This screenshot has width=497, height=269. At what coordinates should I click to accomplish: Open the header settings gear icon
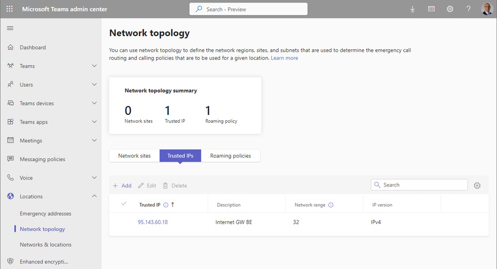click(x=450, y=9)
